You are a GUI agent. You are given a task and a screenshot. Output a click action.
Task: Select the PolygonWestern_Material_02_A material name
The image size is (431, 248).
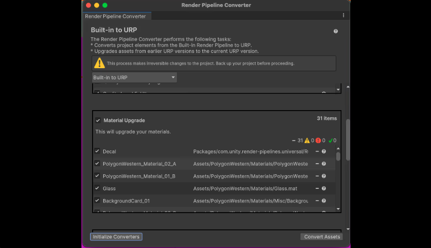click(139, 164)
